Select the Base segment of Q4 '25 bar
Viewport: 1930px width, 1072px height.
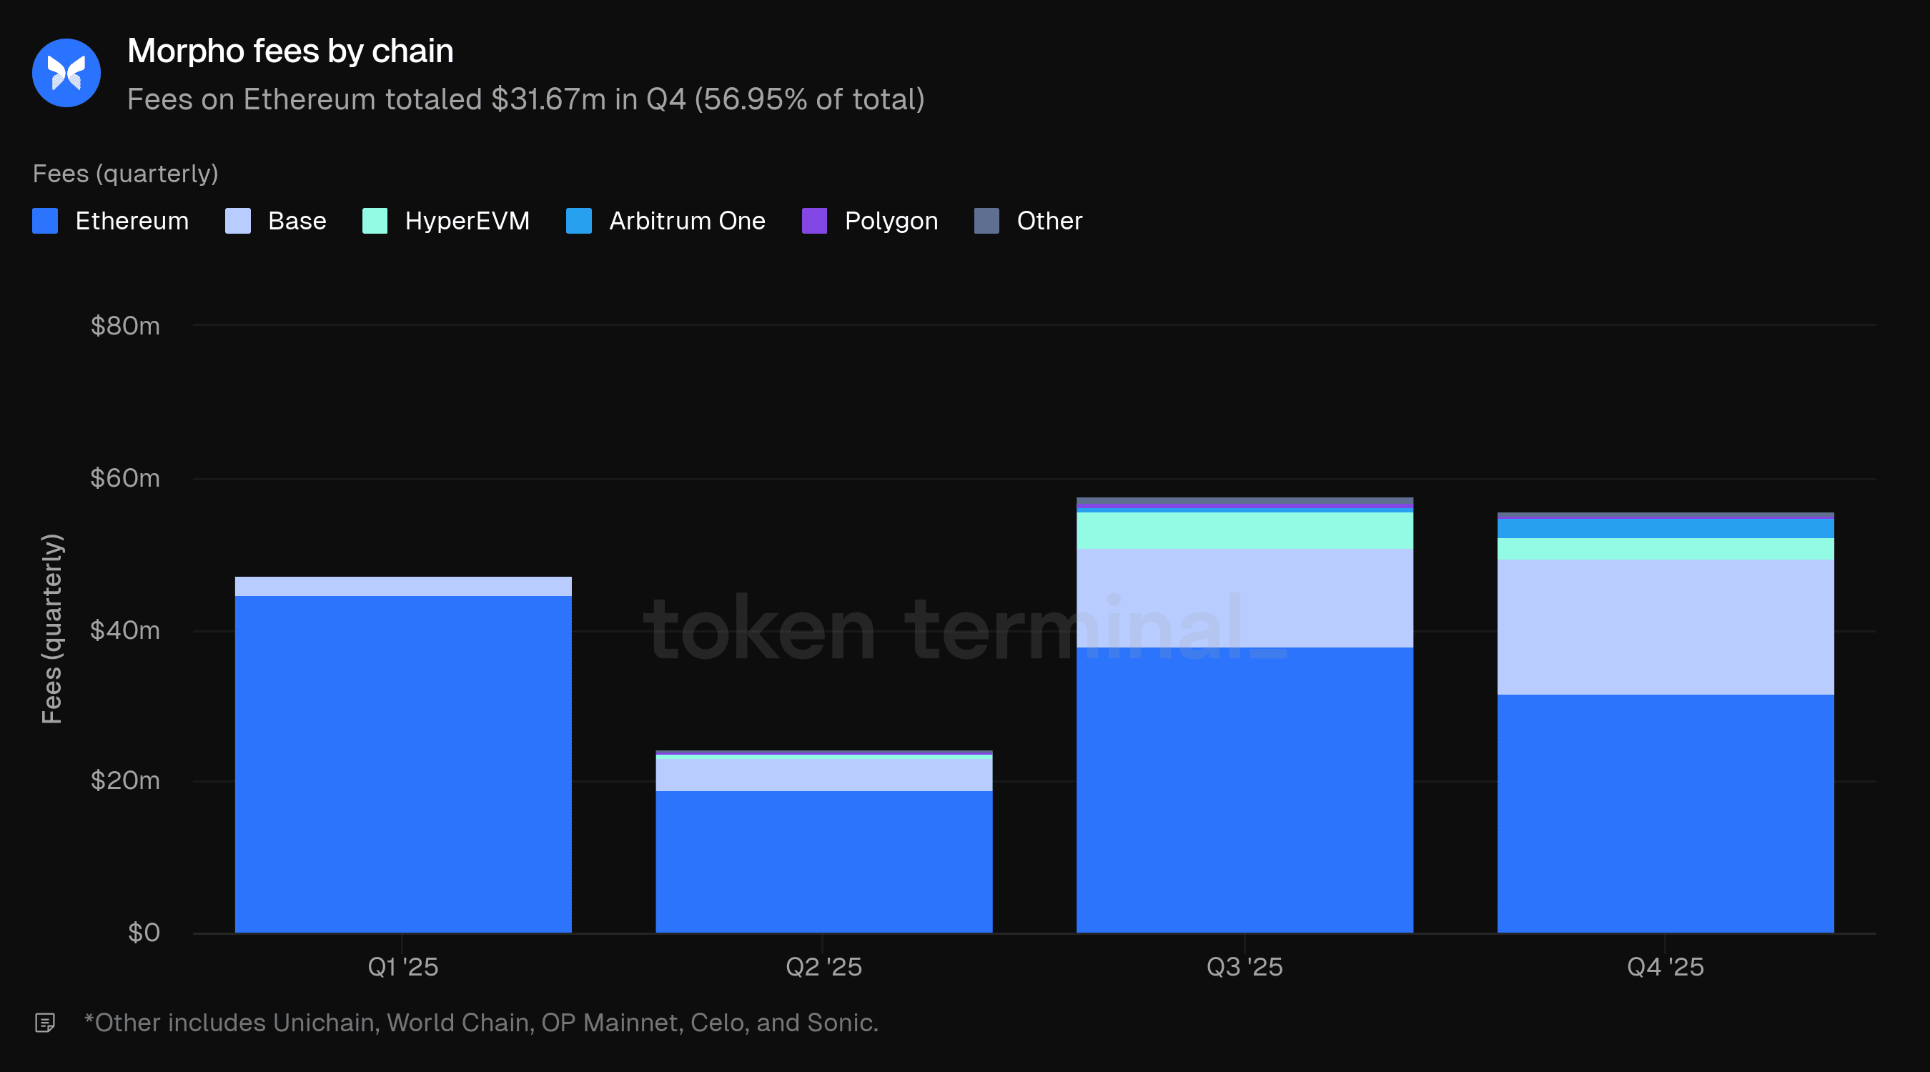(x=1665, y=627)
